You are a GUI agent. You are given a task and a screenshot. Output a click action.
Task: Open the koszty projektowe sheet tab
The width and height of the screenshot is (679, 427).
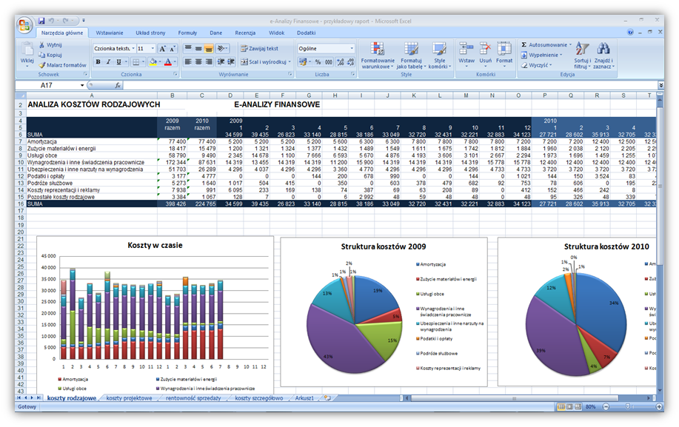(x=129, y=398)
